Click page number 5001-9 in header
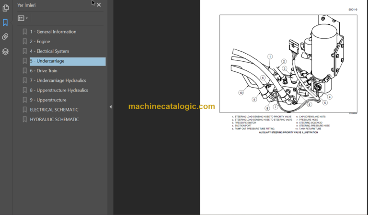The width and height of the screenshot is (368, 215). pyautogui.click(x=353, y=10)
